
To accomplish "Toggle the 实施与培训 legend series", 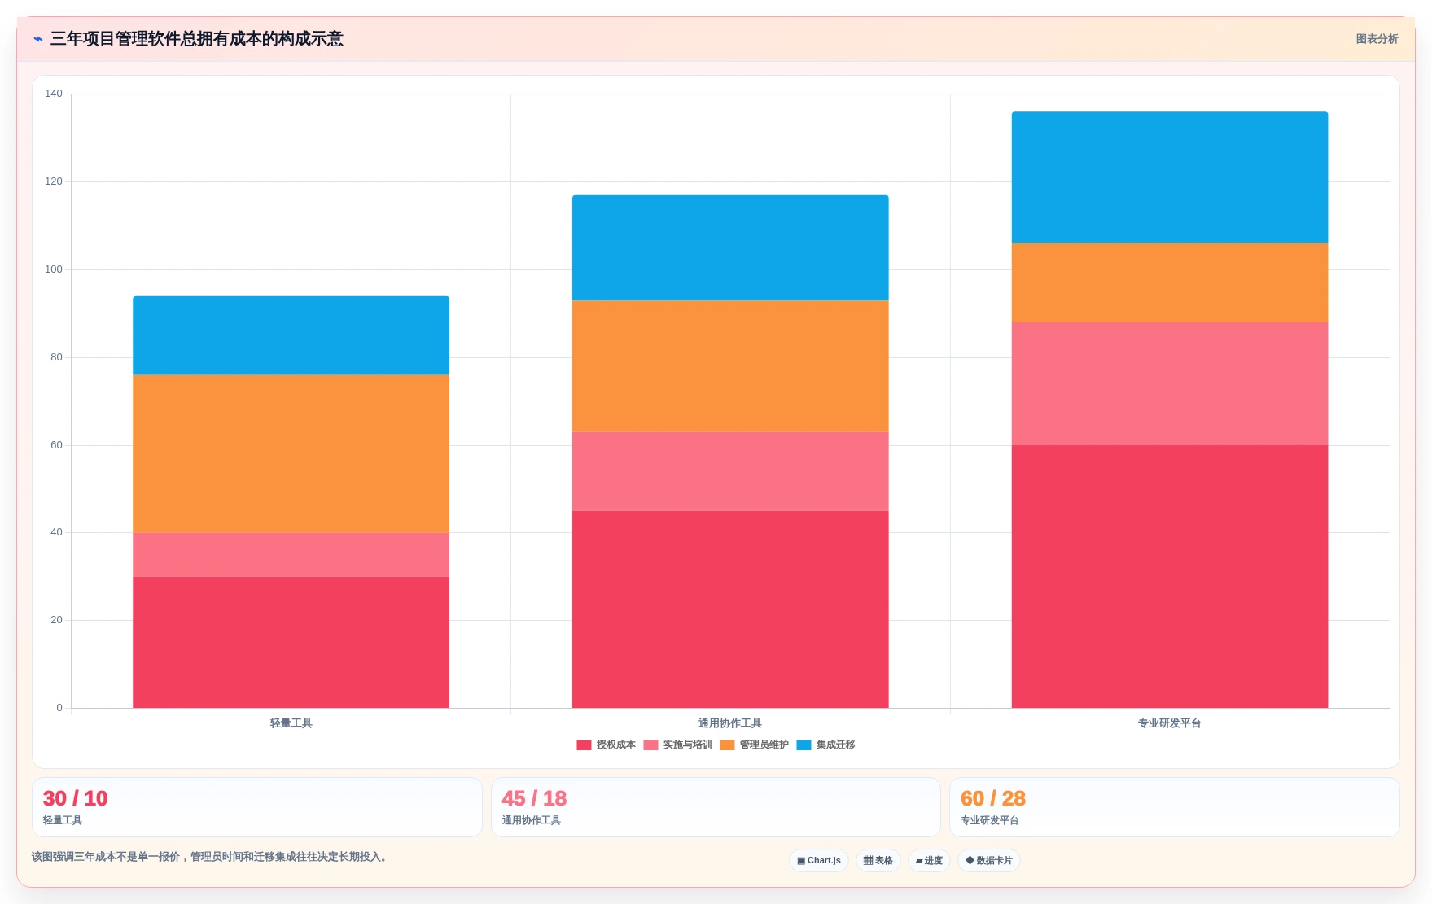I will click(677, 745).
